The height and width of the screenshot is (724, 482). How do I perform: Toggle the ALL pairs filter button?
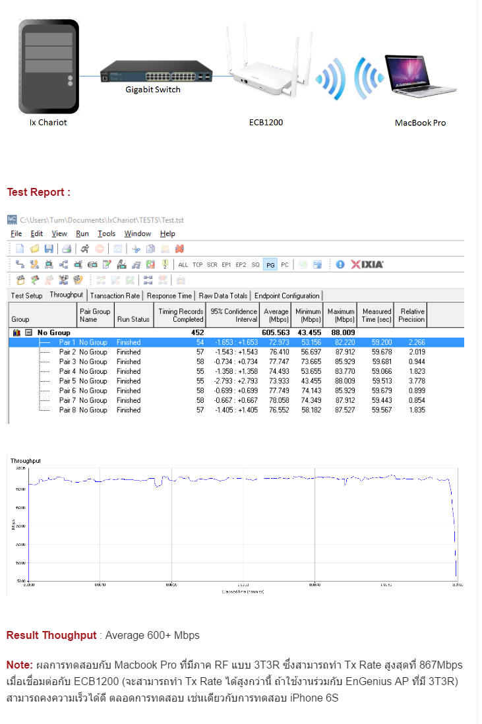coord(183,264)
